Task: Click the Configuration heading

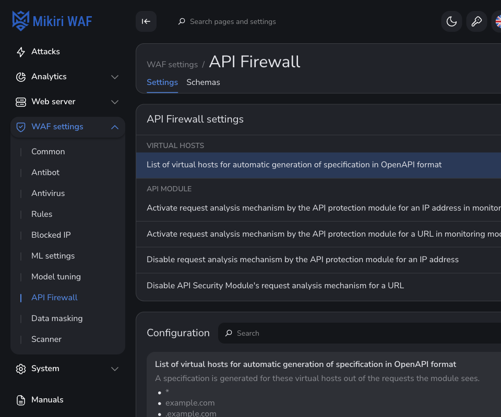Action: point(178,333)
